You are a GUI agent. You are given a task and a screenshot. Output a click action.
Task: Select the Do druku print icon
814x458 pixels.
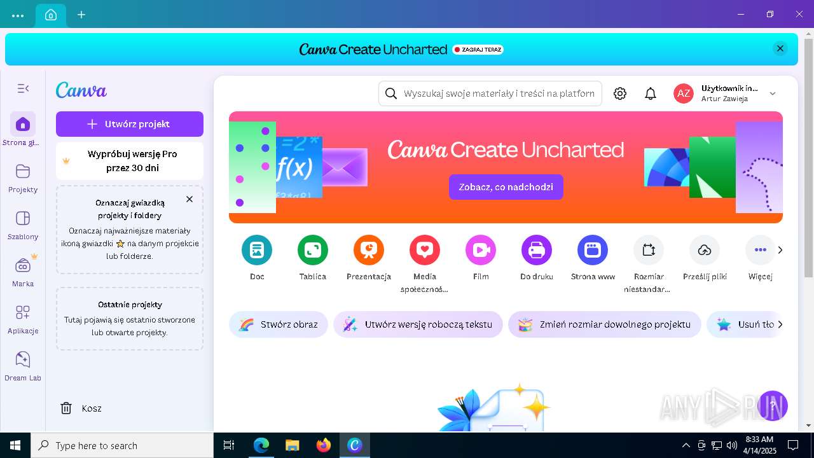pos(537,251)
